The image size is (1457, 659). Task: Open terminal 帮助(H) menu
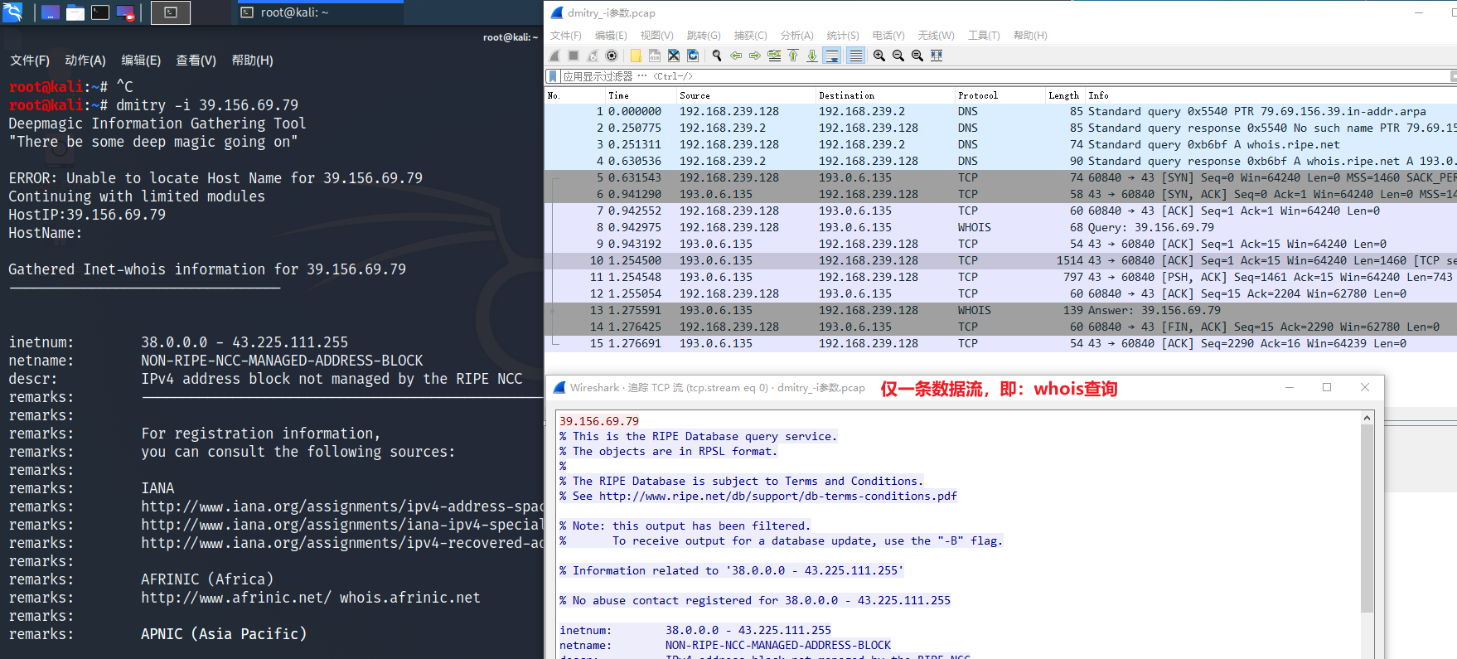coord(252,61)
